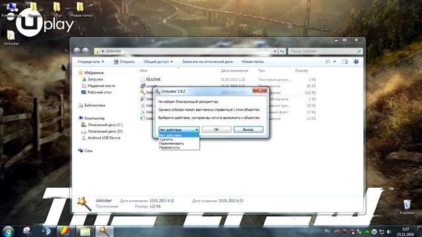Click the RU language indicator
This screenshot has height=237, width=422.
[327, 231]
